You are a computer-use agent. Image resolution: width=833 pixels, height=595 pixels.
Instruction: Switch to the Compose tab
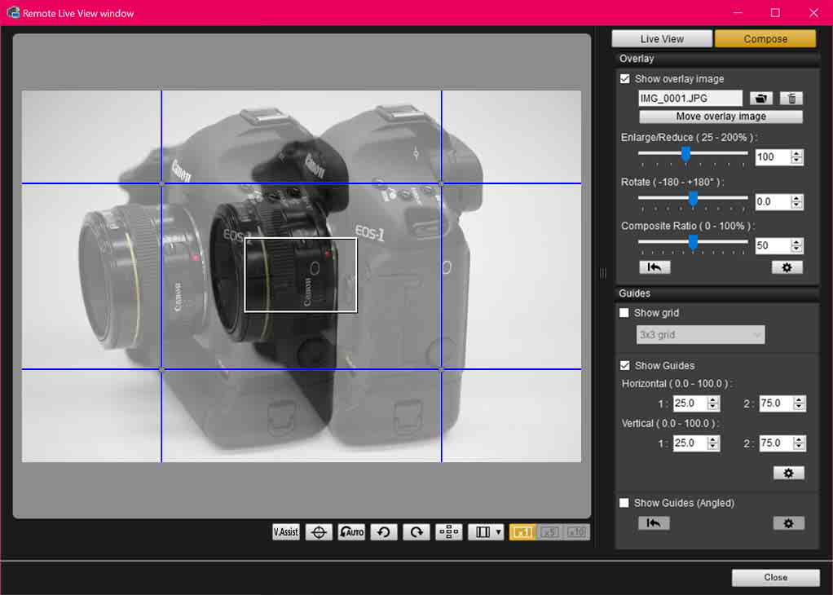pyautogui.click(x=765, y=39)
